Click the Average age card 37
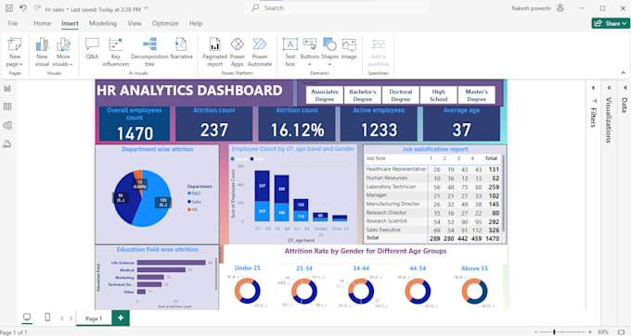The image size is (631, 336). (461, 124)
